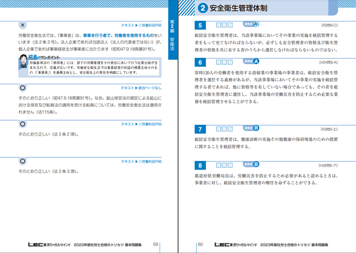The height and width of the screenshot is (253, 356).
Task: Click the [H24問9-A] source tag
Action: (329, 62)
